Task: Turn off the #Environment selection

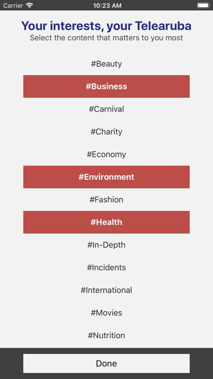Action: (x=106, y=177)
